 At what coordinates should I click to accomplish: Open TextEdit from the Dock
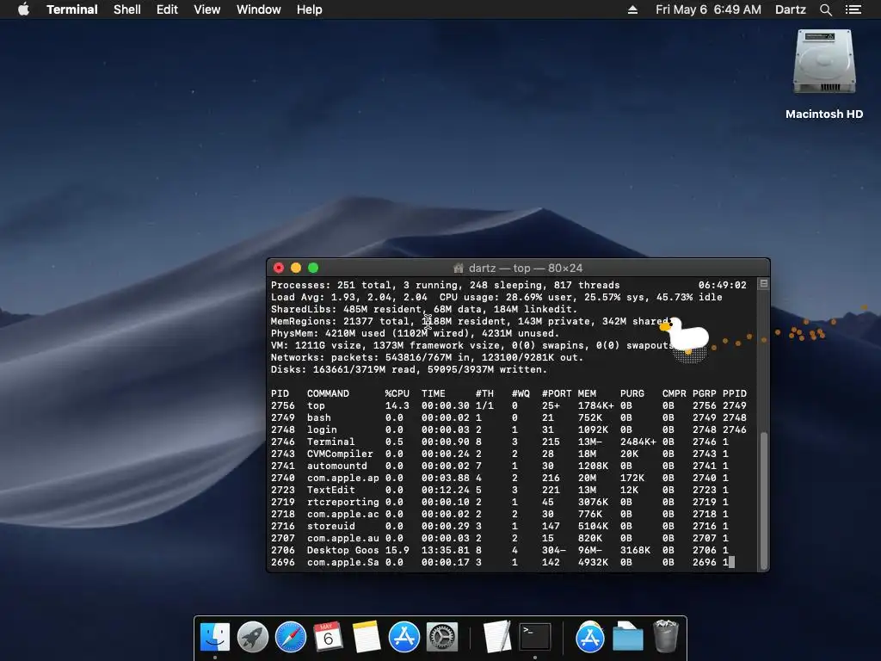pyautogui.click(x=497, y=638)
